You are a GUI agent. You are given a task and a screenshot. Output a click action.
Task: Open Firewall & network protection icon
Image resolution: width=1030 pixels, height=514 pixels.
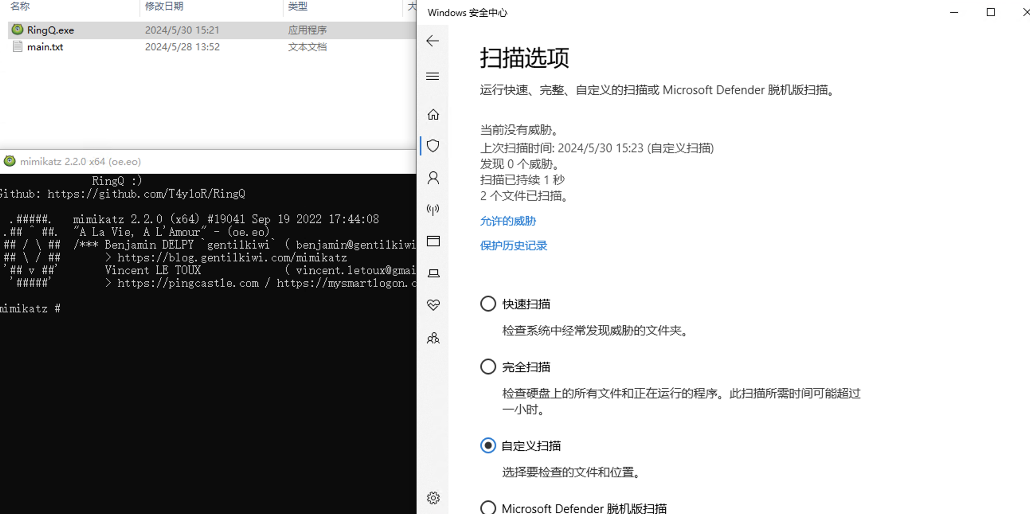pyautogui.click(x=433, y=209)
